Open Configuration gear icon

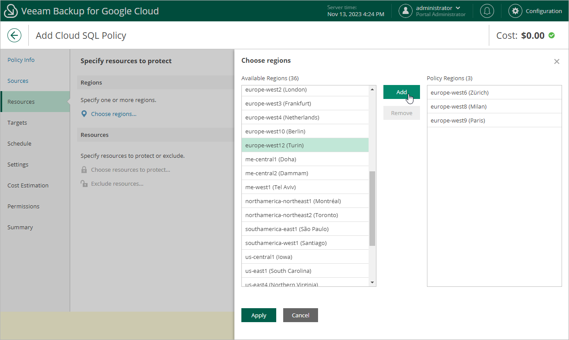pos(515,11)
